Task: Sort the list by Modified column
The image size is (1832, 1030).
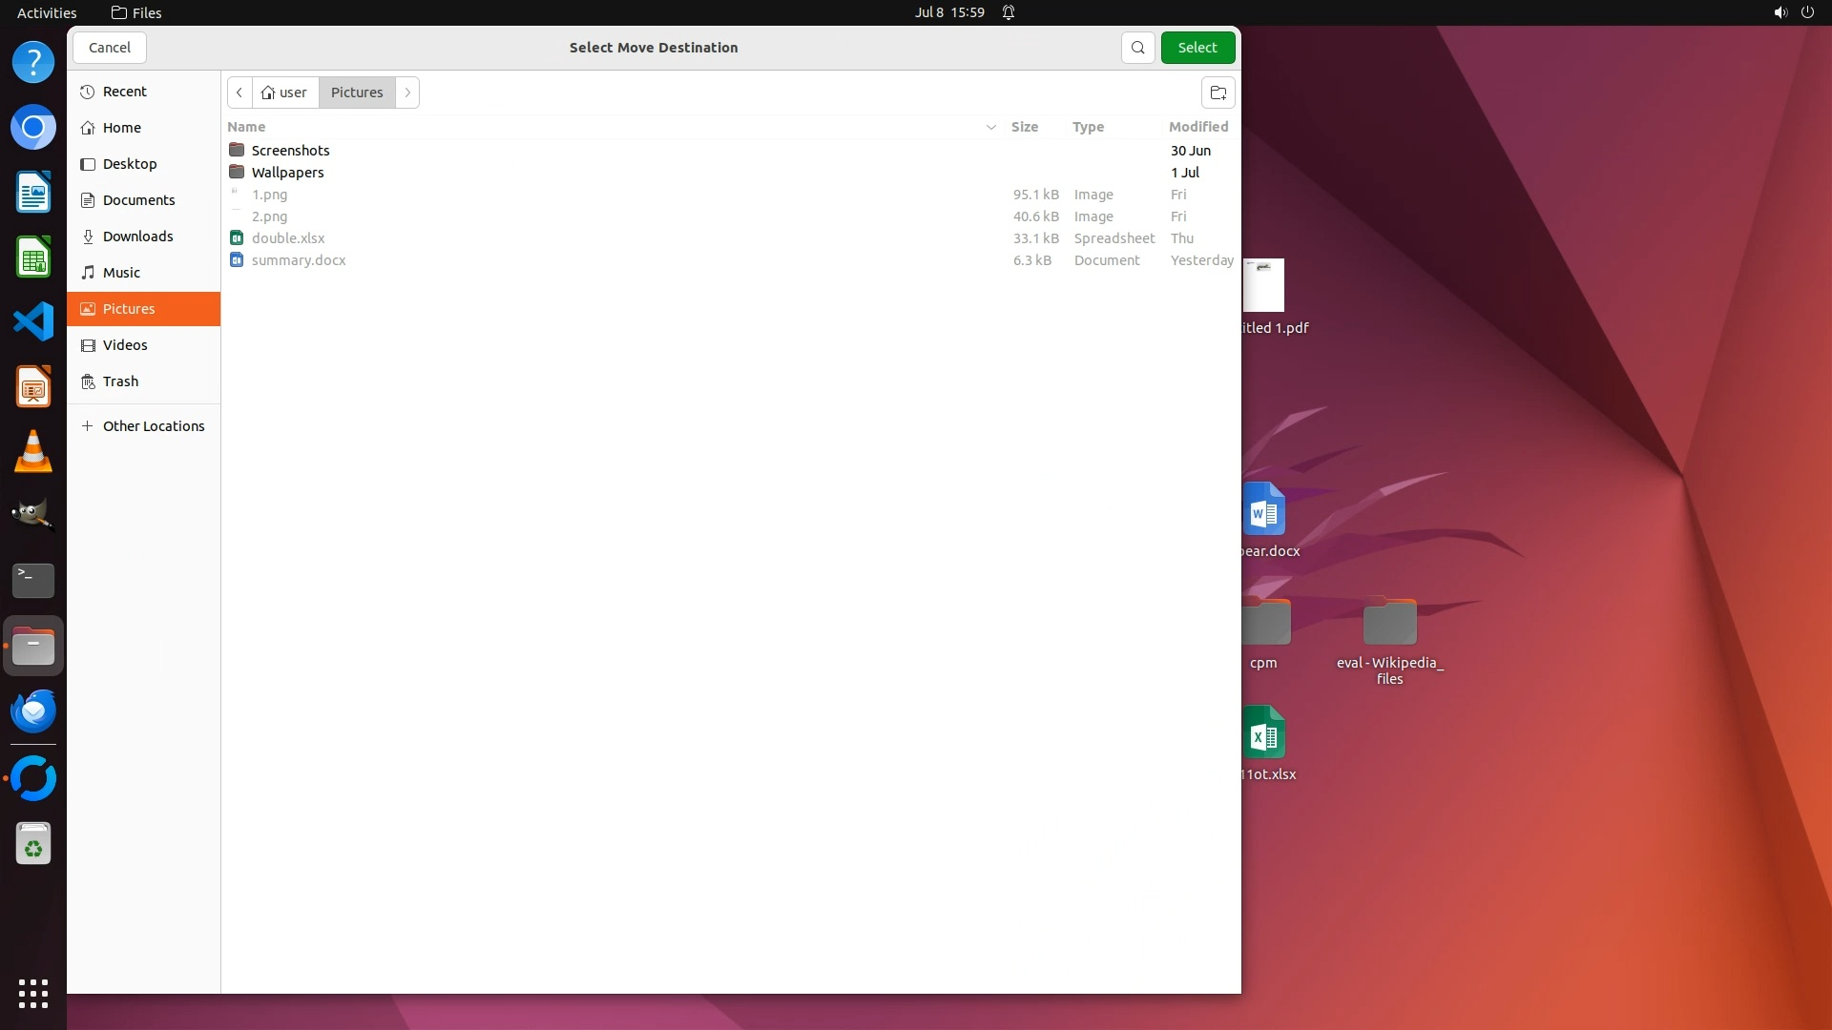Action: pyautogui.click(x=1197, y=127)
